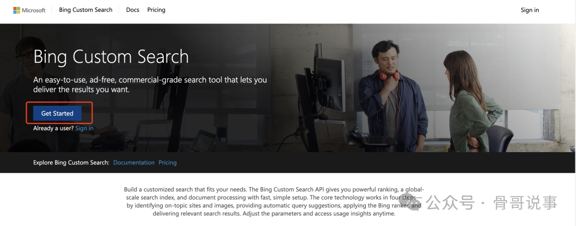Viewport: 576px width, 226px height.
Task: Open the Docs menu item
Action: tap(133, 10)
